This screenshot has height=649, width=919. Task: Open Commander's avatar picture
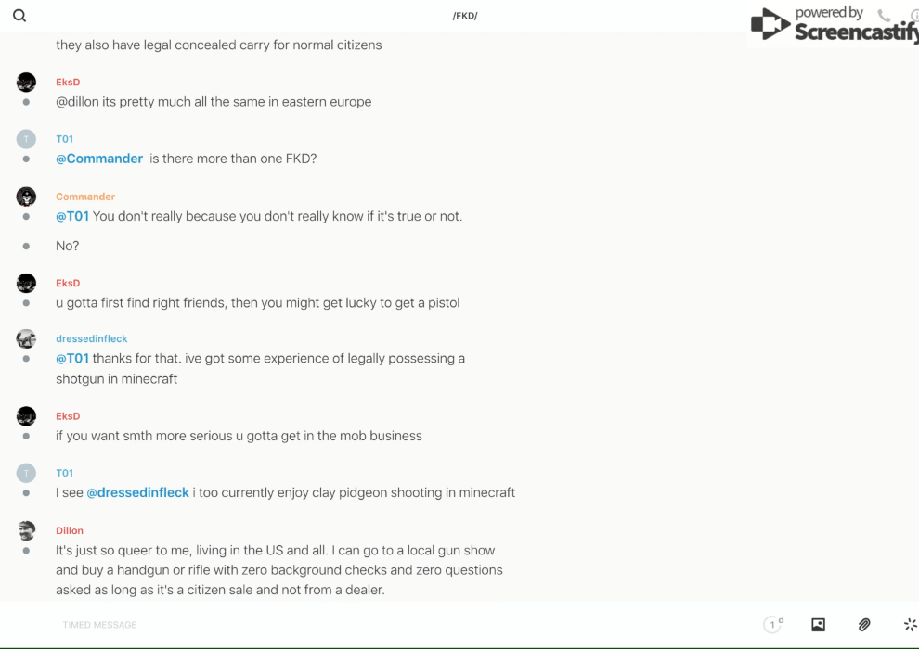click(x=26, y=197)
